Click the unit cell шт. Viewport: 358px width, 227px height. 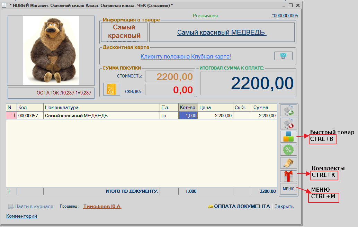pyautogui.click(x=169, y=116)
